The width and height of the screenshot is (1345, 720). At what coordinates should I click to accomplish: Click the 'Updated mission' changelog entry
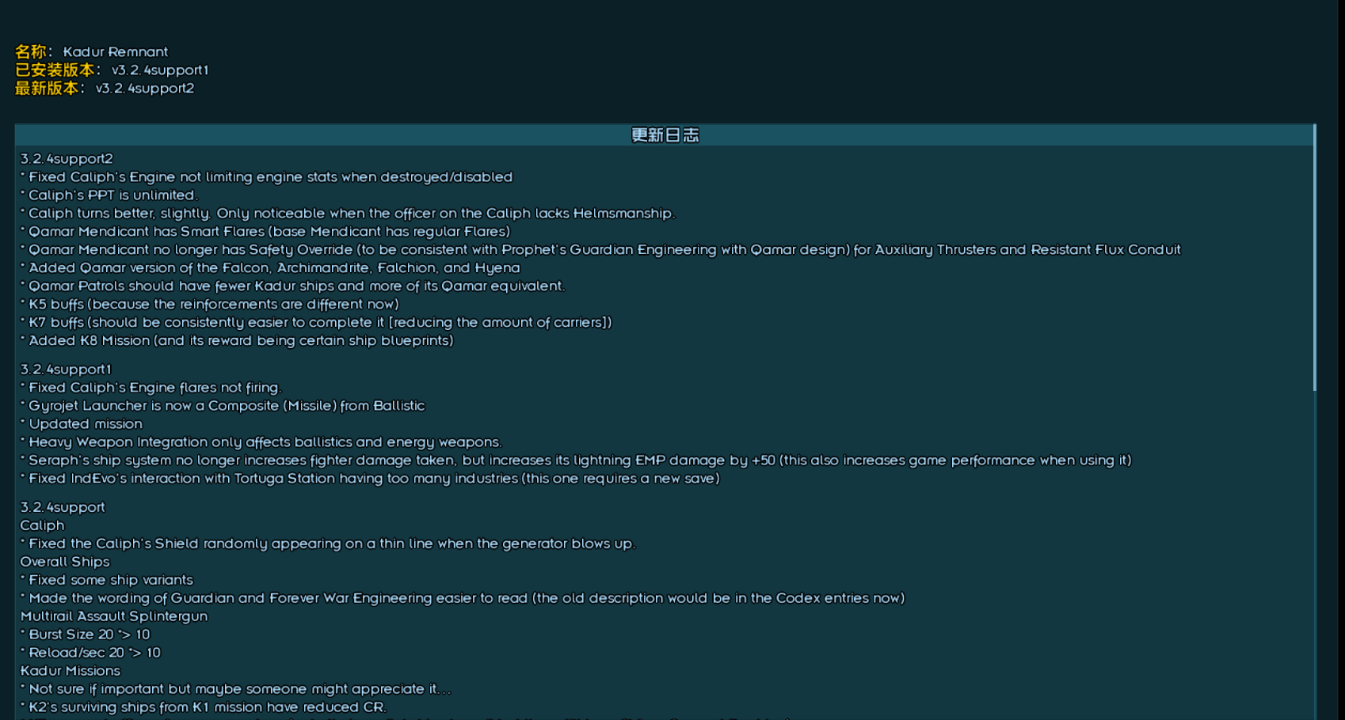(x=82, y=424)
